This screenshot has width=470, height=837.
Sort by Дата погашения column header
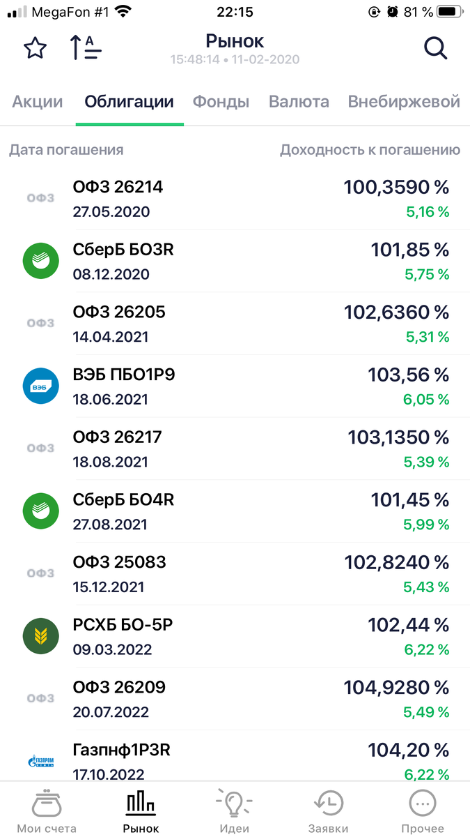point(66,150)
